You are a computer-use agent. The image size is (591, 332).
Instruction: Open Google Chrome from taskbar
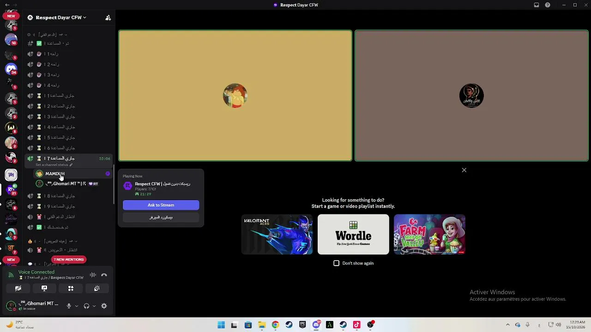(275, 325)
